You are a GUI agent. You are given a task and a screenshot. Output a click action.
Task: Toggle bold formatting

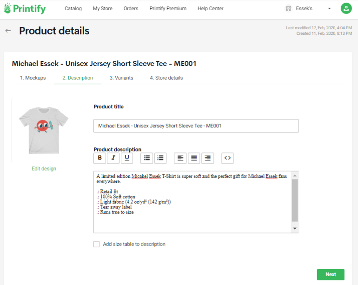[100, 158]
